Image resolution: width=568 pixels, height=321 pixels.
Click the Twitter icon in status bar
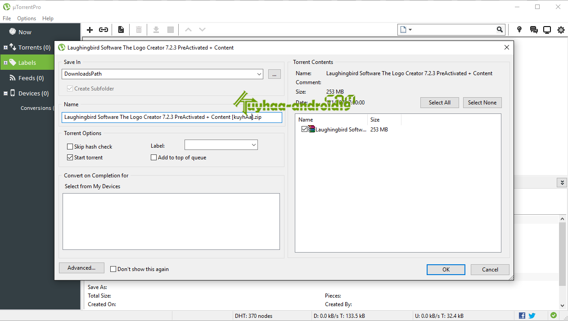click(x=532, y=316)
